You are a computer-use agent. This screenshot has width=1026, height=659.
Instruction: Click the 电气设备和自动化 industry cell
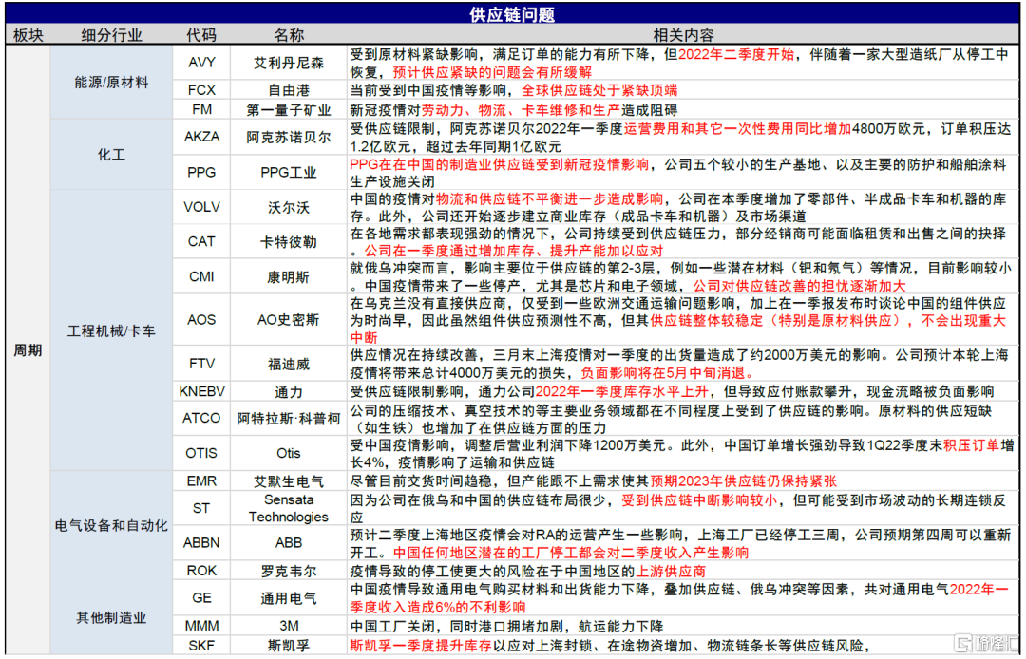(x=111, y=525)
